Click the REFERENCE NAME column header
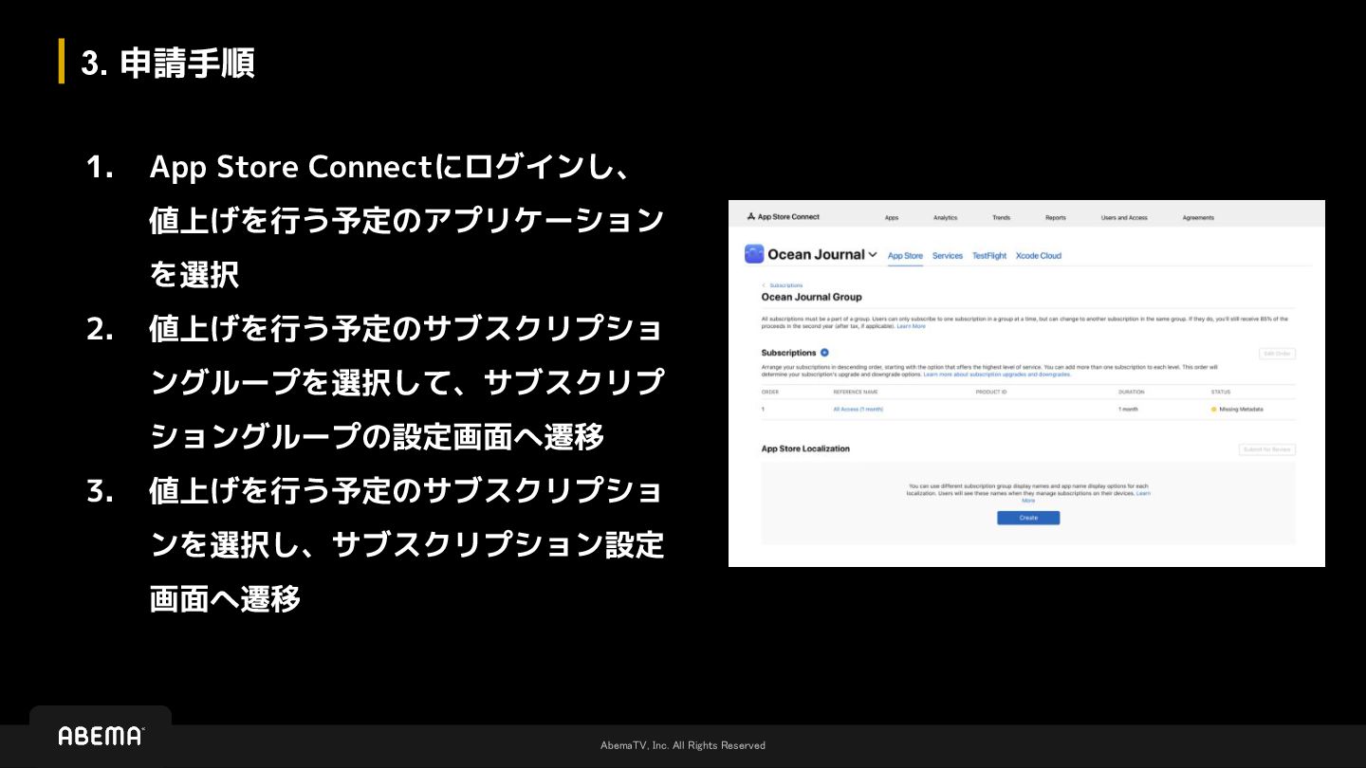Screen dimensions: 1366x768 [x=856, y=392]
